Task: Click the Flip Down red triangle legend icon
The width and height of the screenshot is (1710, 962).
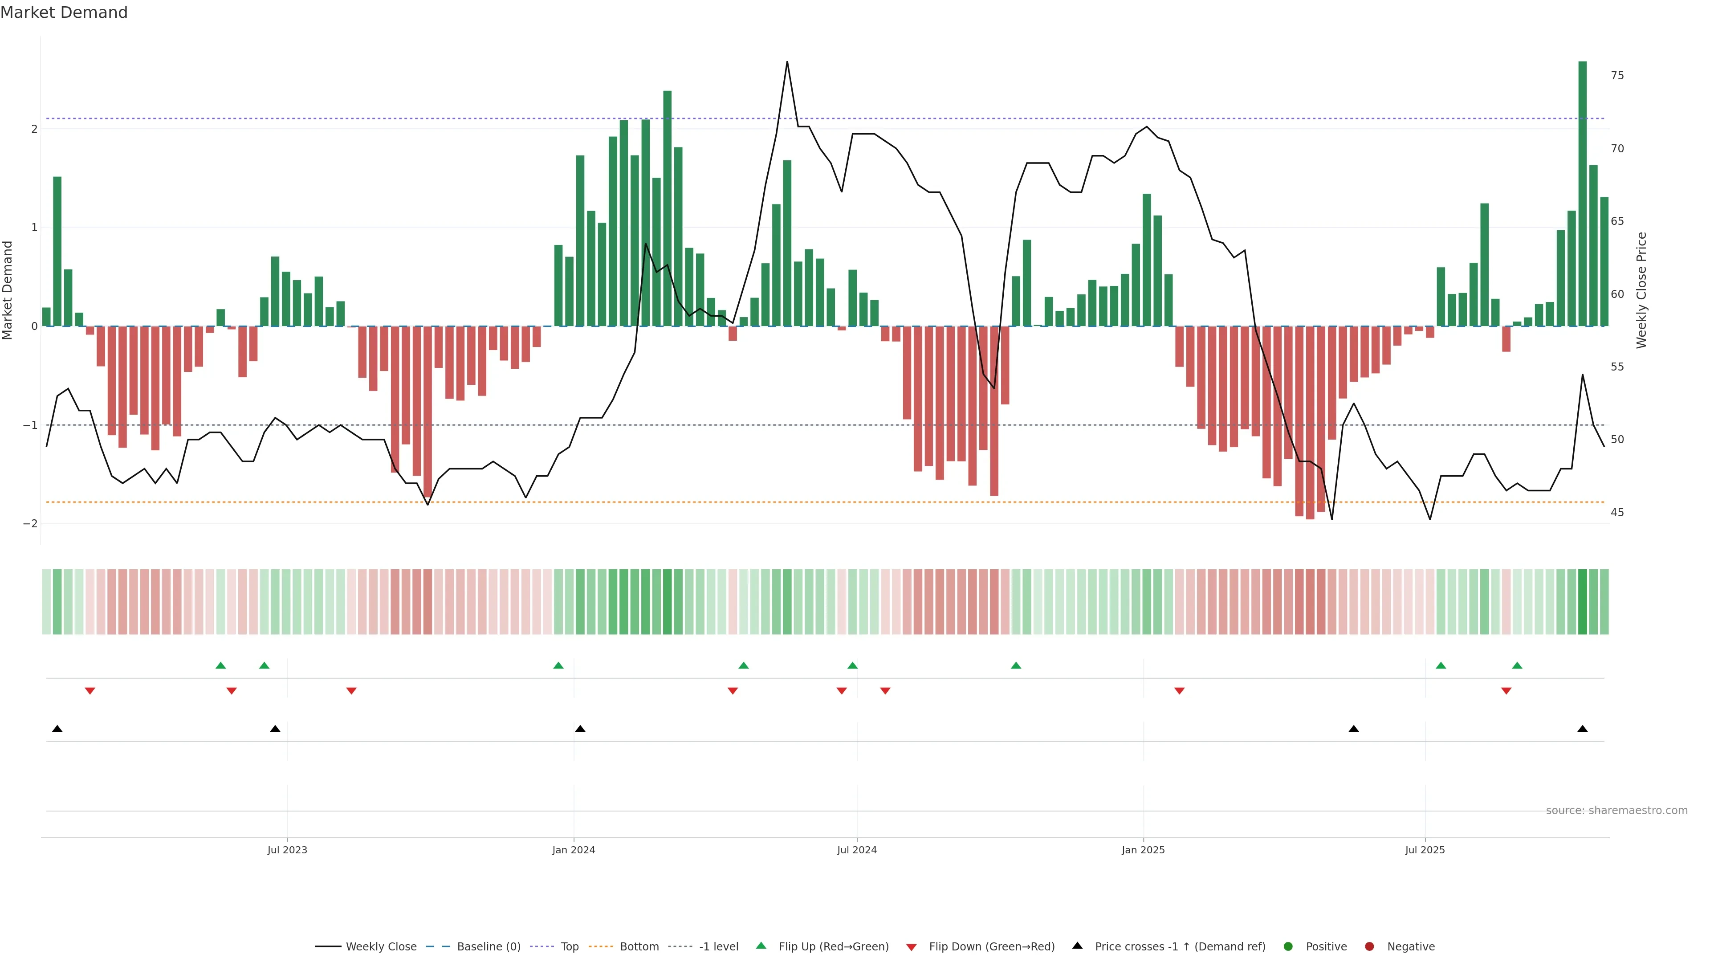Action: click(x=912, y=947)
